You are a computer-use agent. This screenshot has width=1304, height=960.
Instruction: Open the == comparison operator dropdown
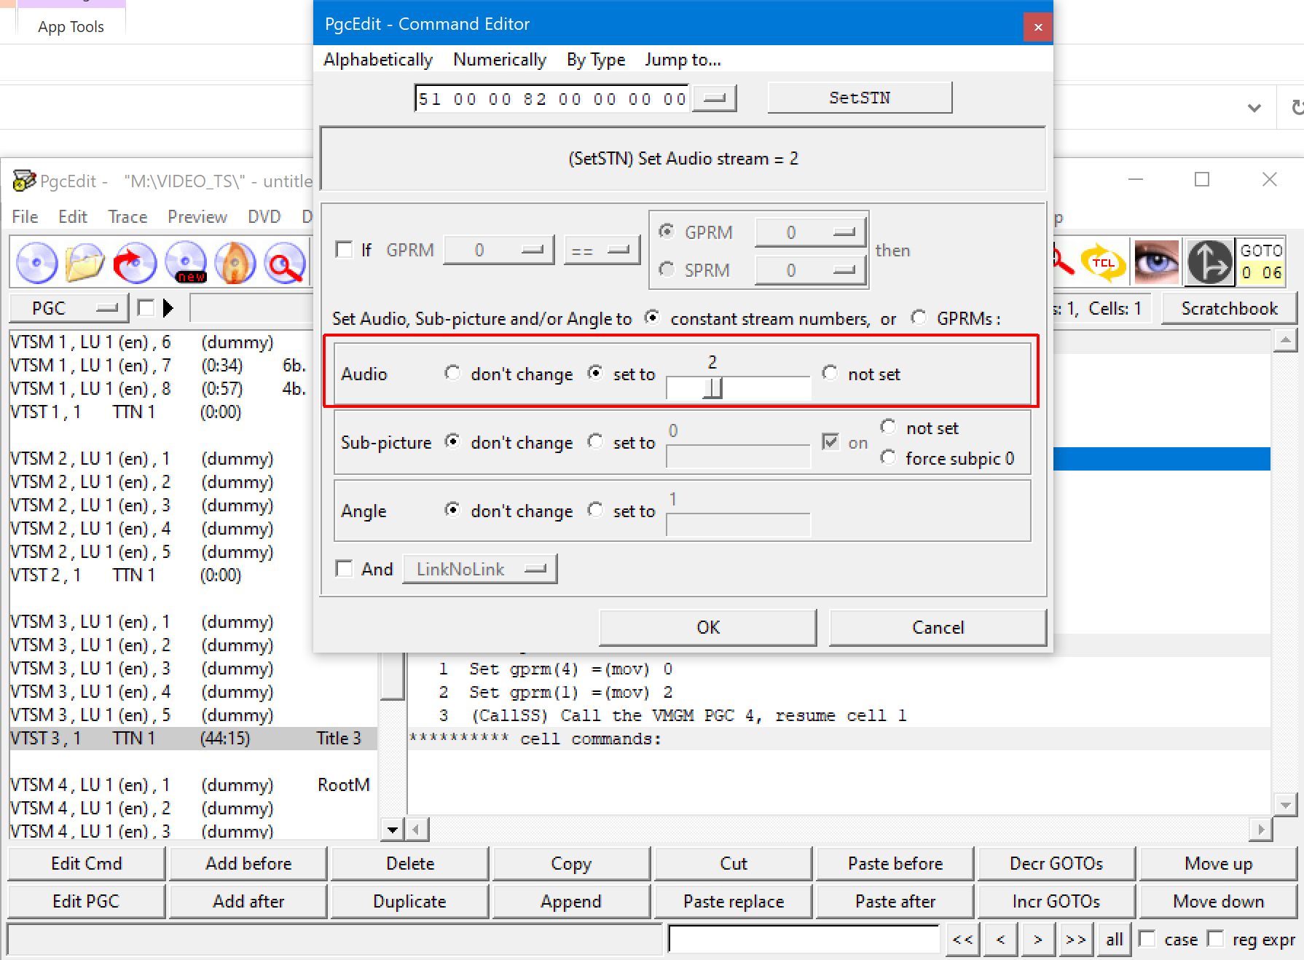point(602,250)
